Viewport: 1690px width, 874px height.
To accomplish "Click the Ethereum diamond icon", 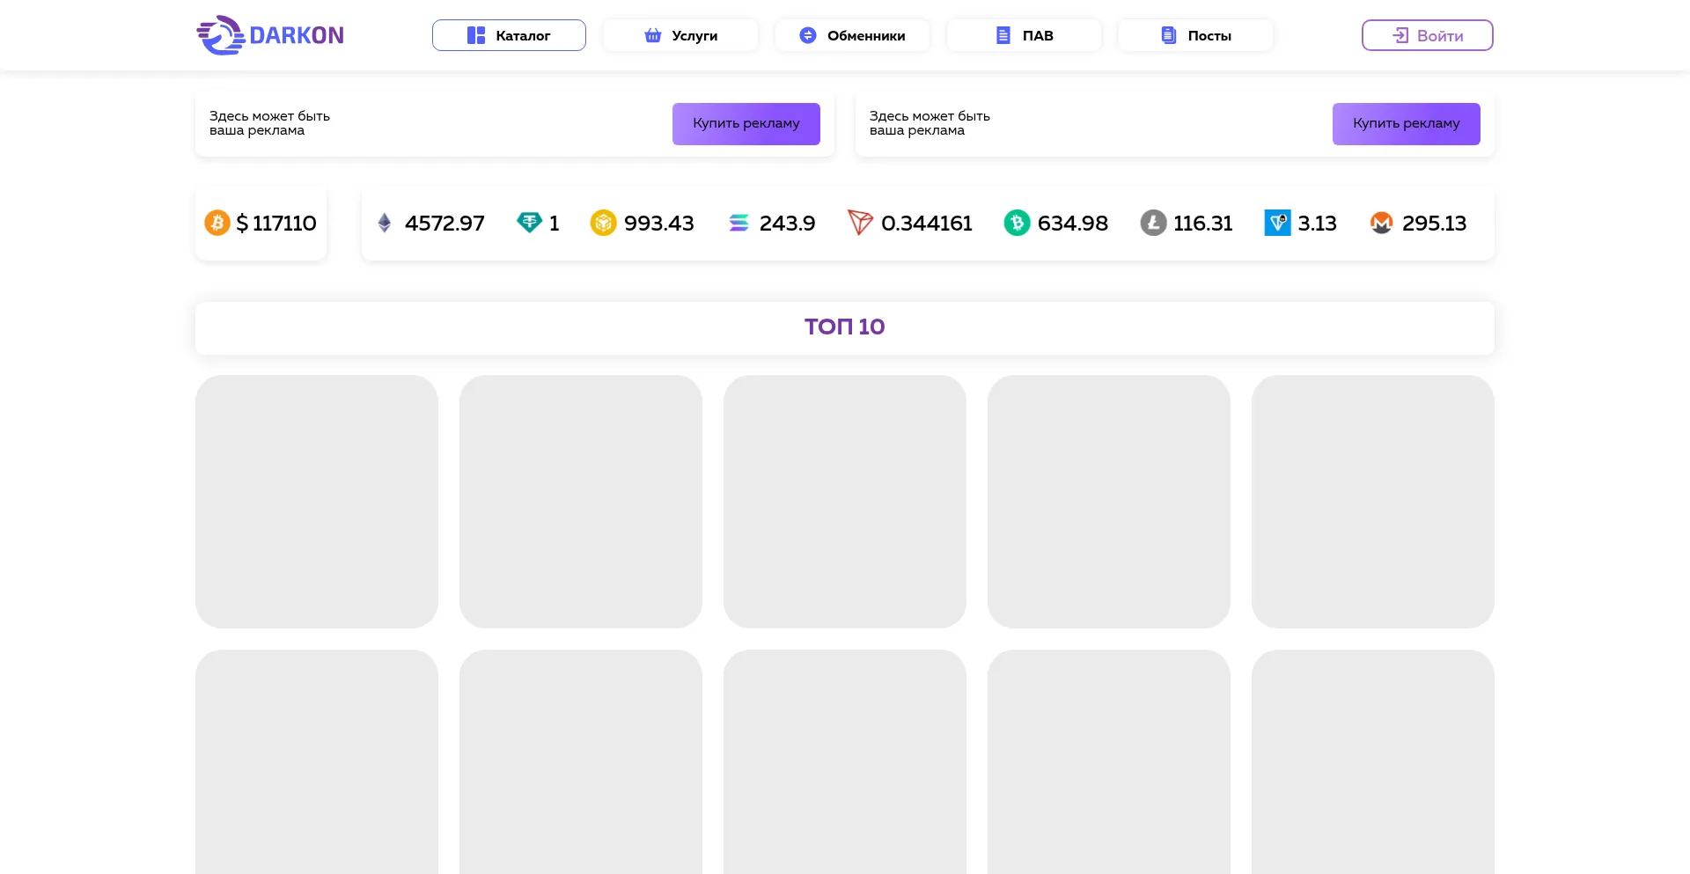I will (x=385, y=223).
